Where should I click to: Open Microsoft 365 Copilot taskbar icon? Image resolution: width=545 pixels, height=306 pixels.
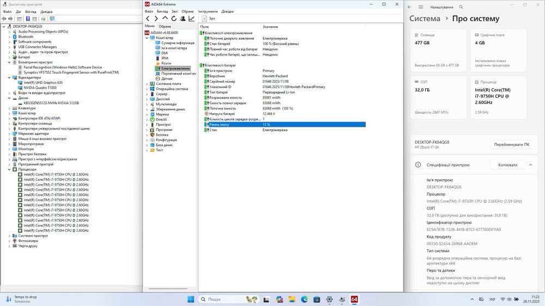280,299
